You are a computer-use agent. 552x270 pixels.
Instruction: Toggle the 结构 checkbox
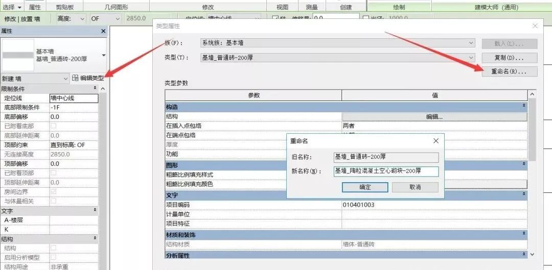tap(54, 248)
